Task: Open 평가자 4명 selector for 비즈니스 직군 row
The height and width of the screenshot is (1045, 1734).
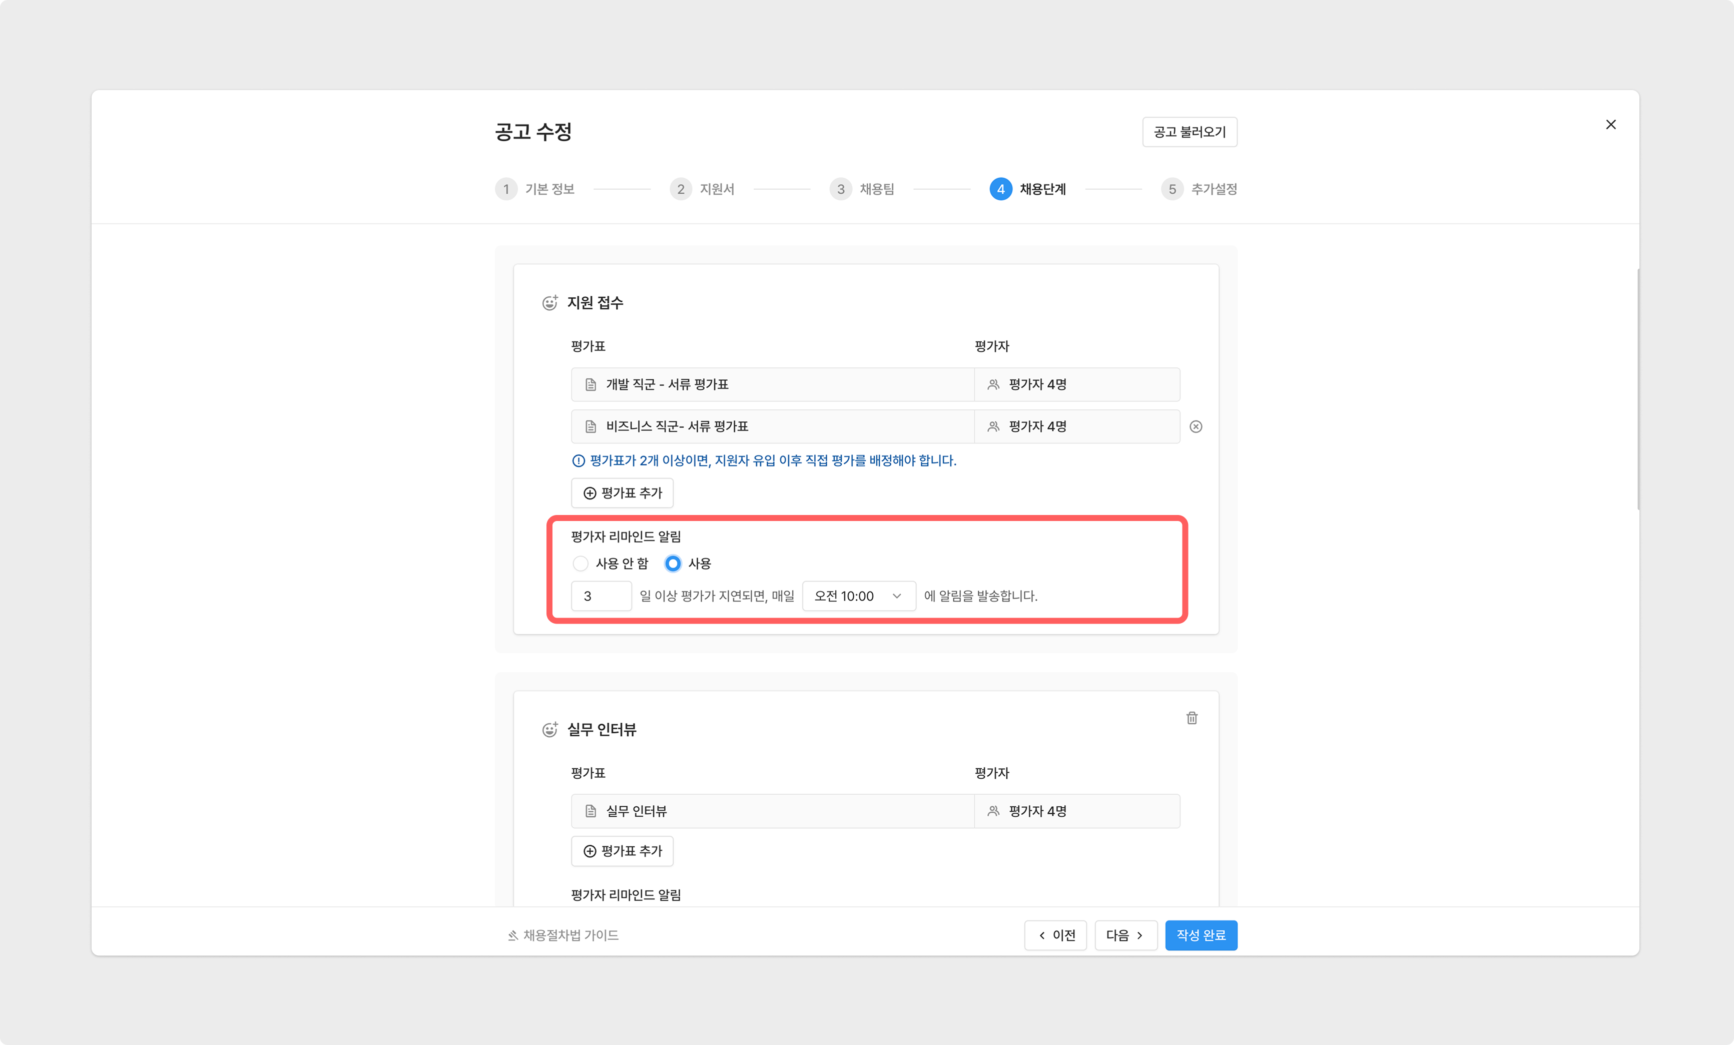Action: [1076, 426]
